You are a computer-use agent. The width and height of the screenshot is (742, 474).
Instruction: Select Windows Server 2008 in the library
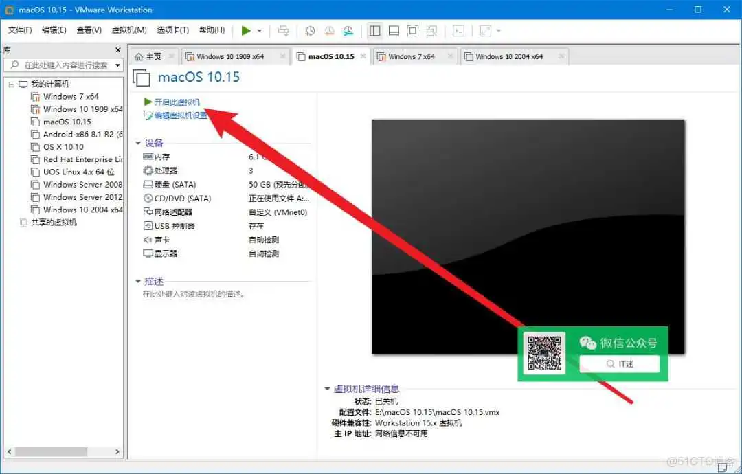pyautogui.click(x=81, y=184)
